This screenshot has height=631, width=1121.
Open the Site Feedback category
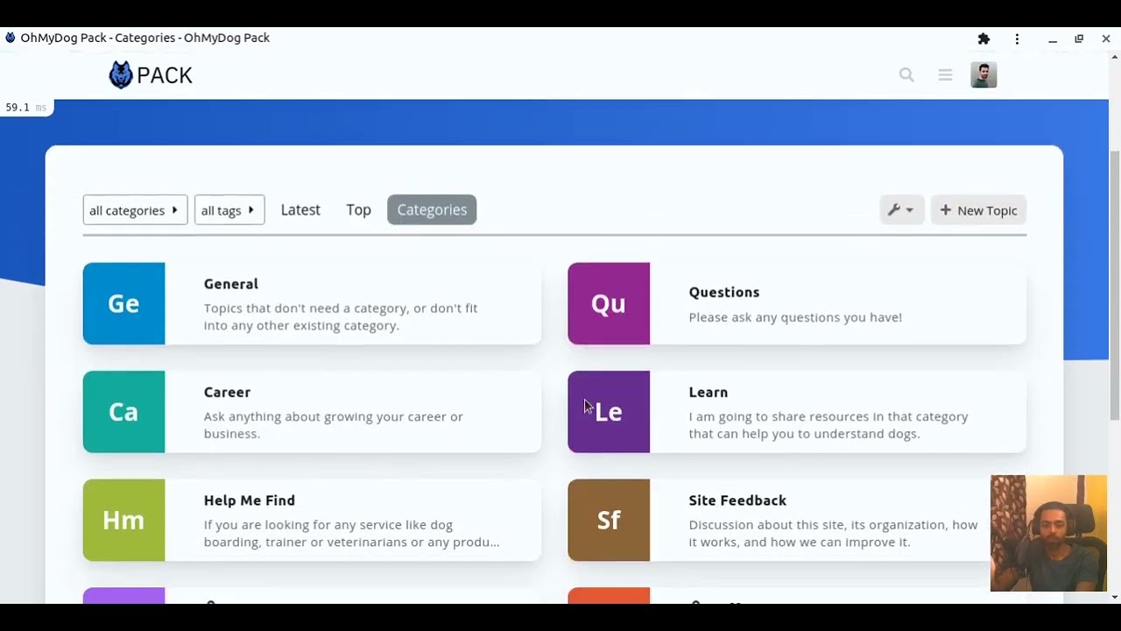(x=737, y=500)
